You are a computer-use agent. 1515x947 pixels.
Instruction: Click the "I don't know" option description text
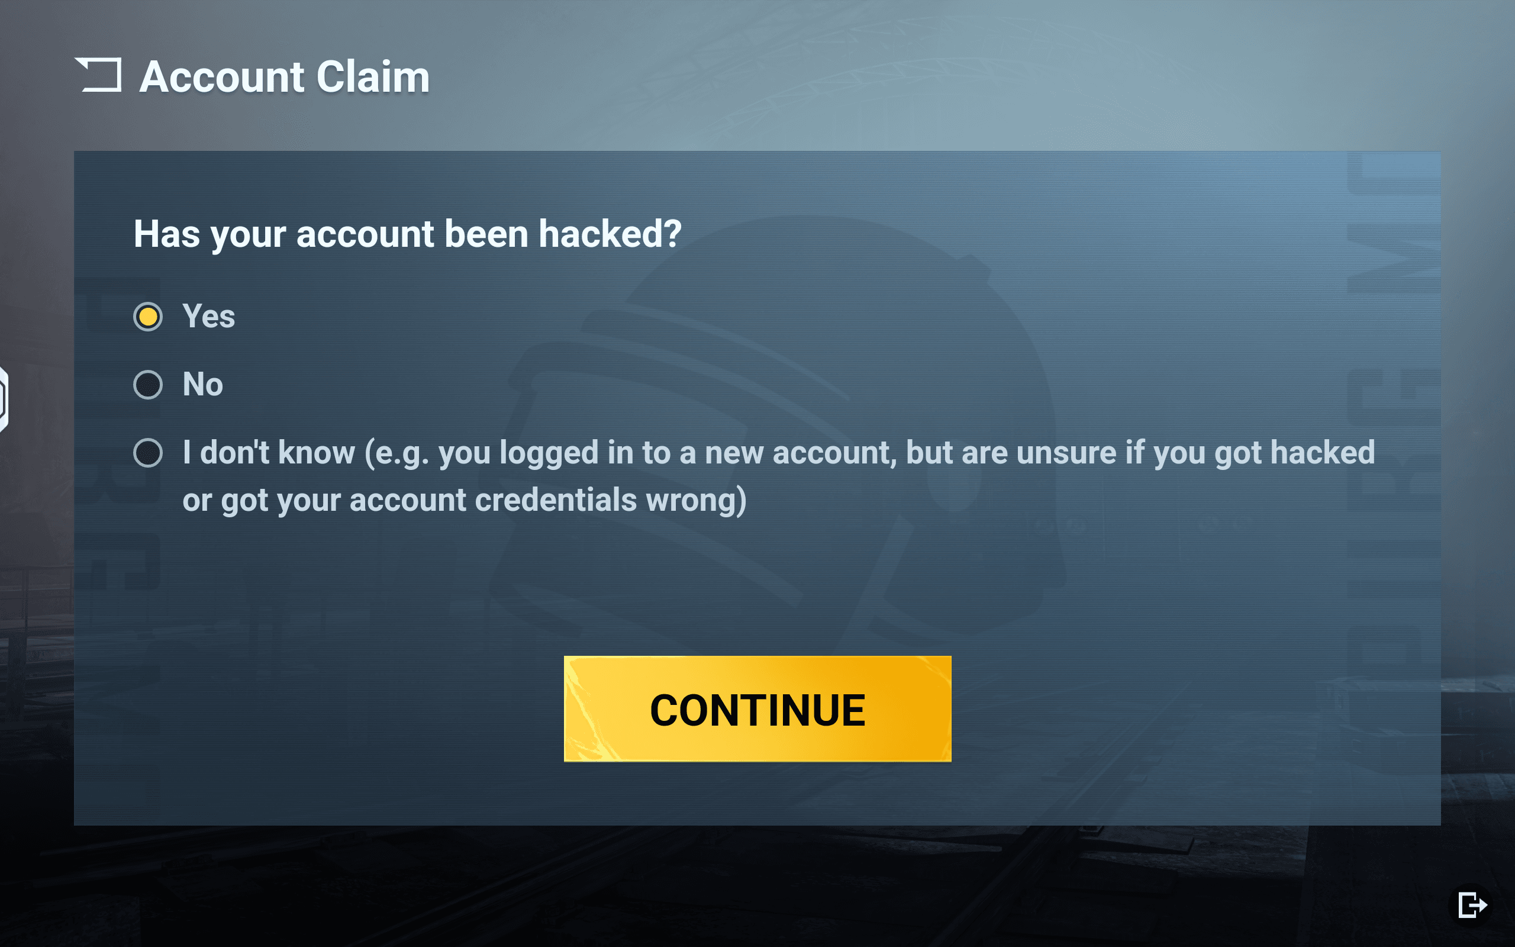point(779,476)
